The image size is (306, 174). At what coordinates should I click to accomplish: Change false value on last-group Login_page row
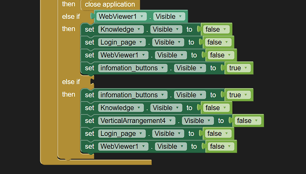[x=218, y=133]
